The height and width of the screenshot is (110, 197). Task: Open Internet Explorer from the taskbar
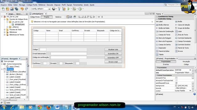point(13,107)
